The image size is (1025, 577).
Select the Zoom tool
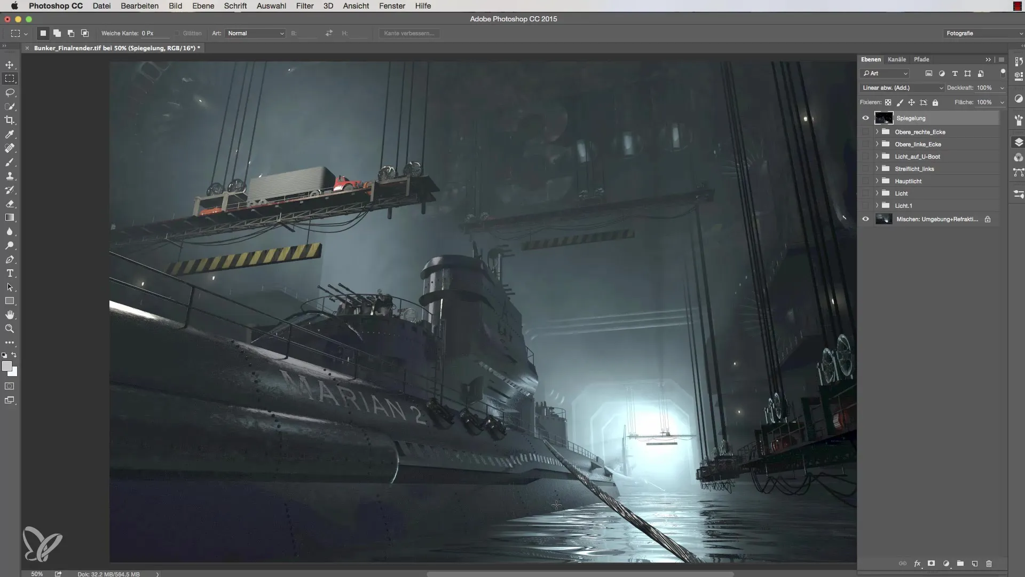[x=10, y=329]
